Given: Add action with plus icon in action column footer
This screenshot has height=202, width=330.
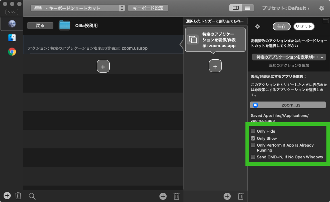Looking at the screenshot, I should point(227,196).
